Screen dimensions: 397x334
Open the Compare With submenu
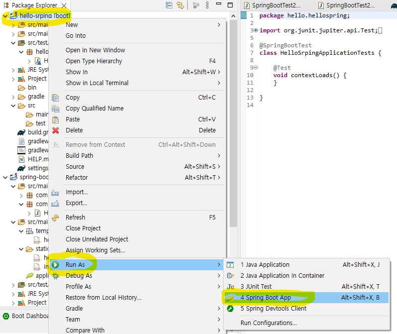point(137,331)
